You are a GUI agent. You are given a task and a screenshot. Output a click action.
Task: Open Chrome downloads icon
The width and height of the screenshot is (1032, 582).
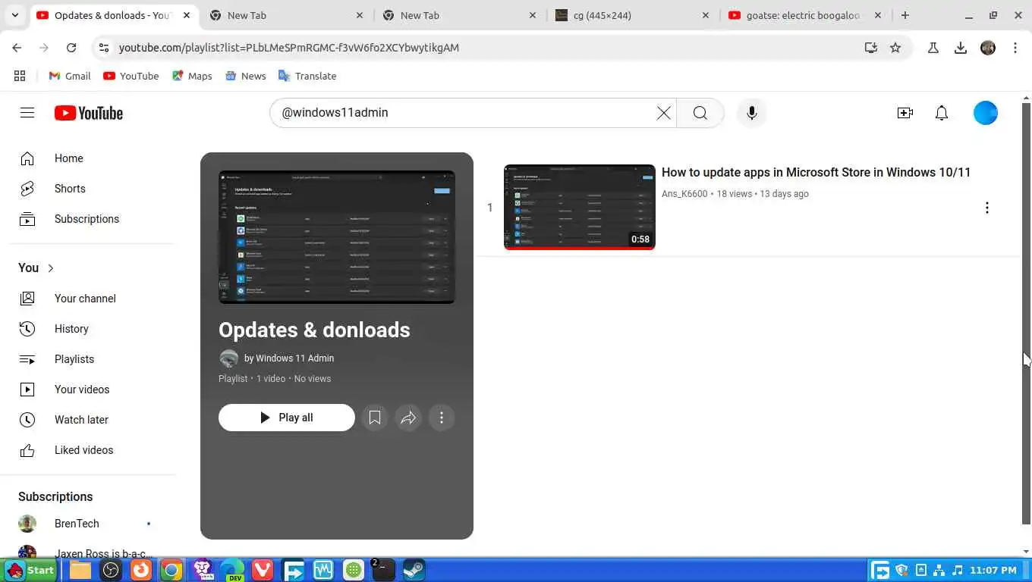click(x=961, y=48)
